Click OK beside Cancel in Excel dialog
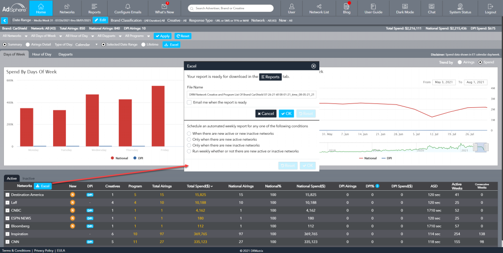The image size is (503, 253). coord(286,113)
